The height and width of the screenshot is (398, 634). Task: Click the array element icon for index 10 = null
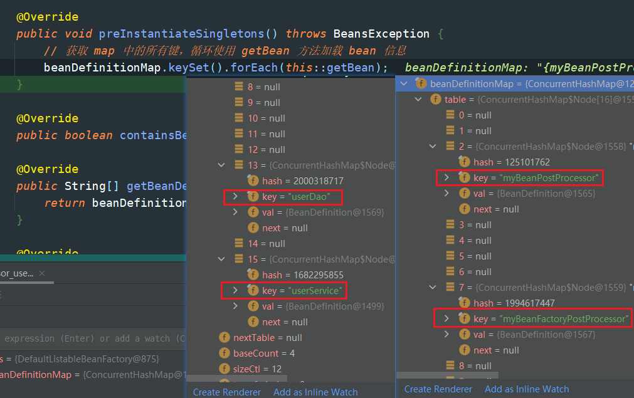[238, 118]
